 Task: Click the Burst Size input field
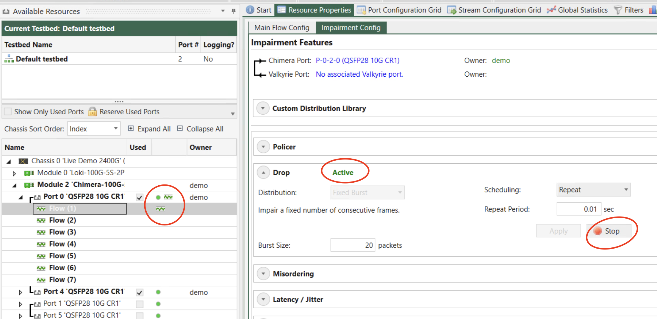tap(353, 245)
